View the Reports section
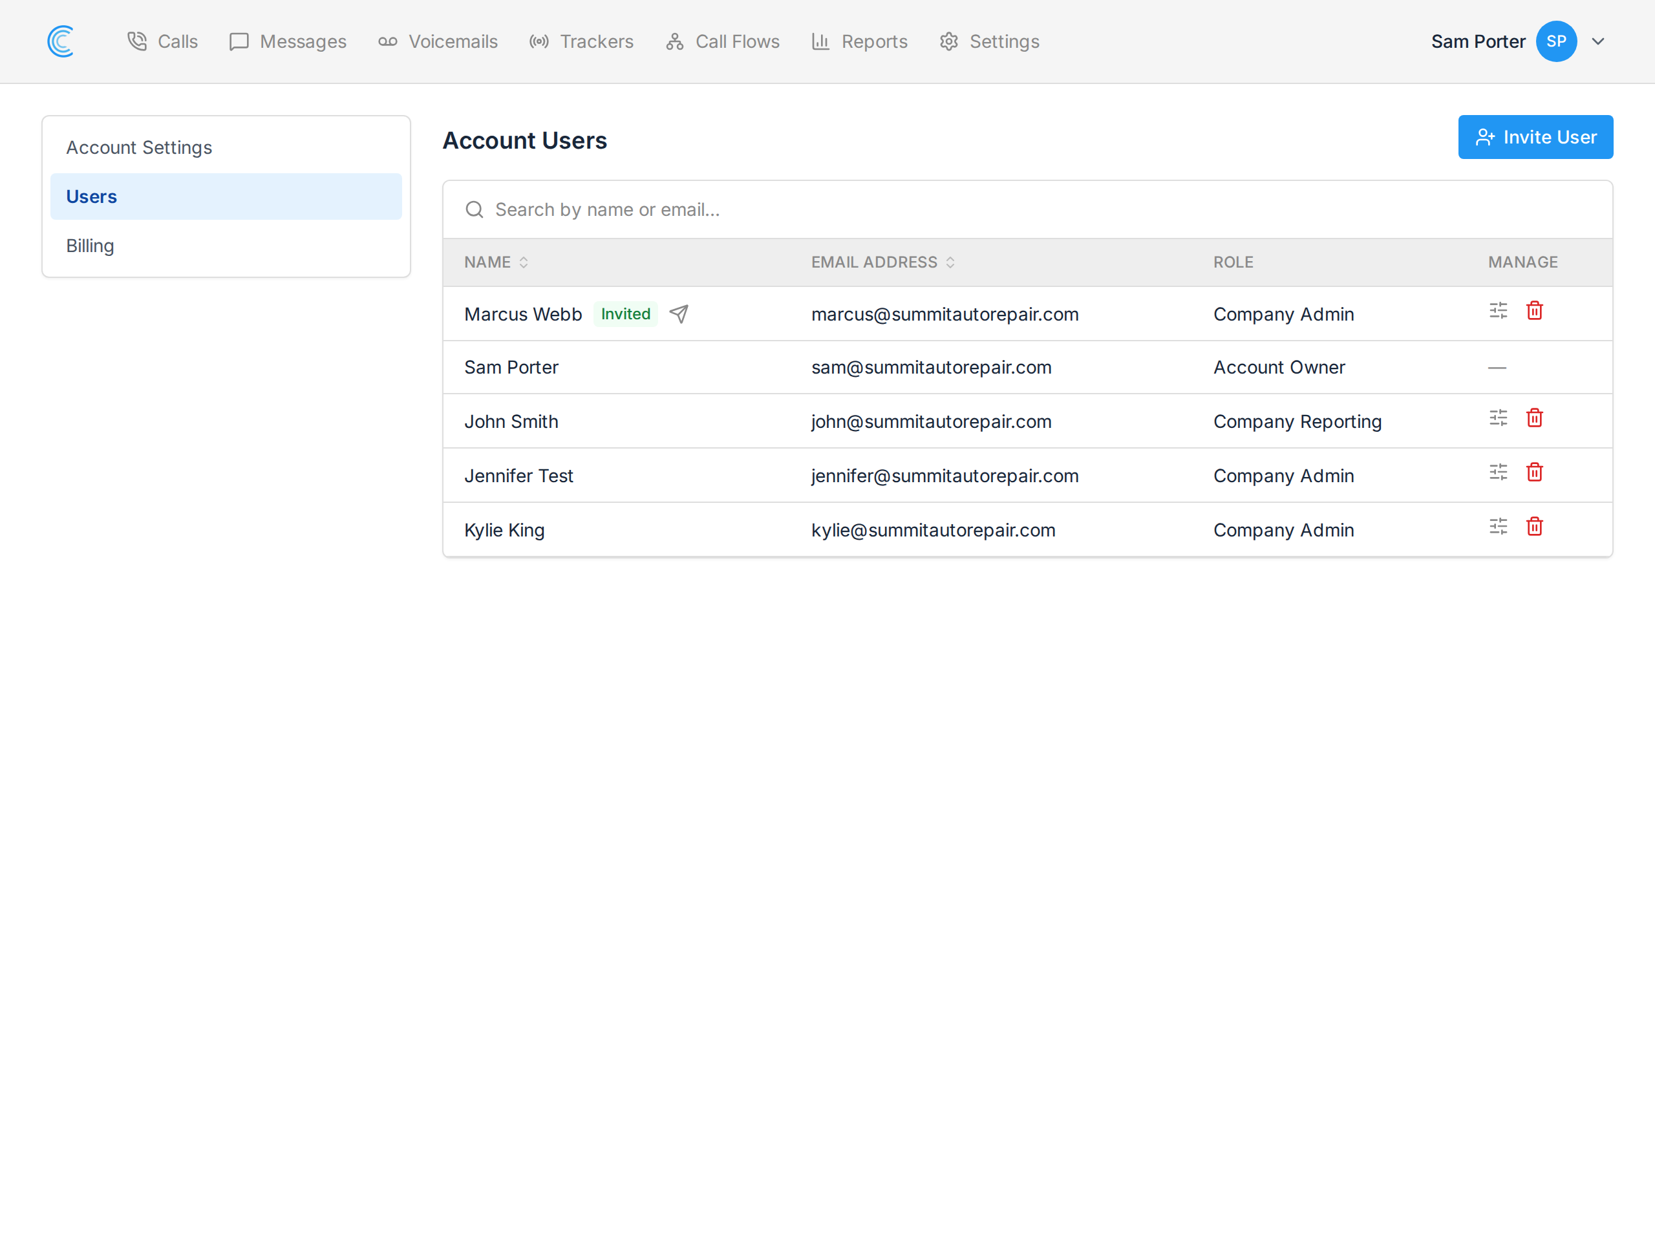 [860, 42]
